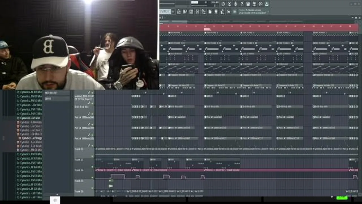
Task: Click the browser panel's left edge handle
Action: (3, 138)
